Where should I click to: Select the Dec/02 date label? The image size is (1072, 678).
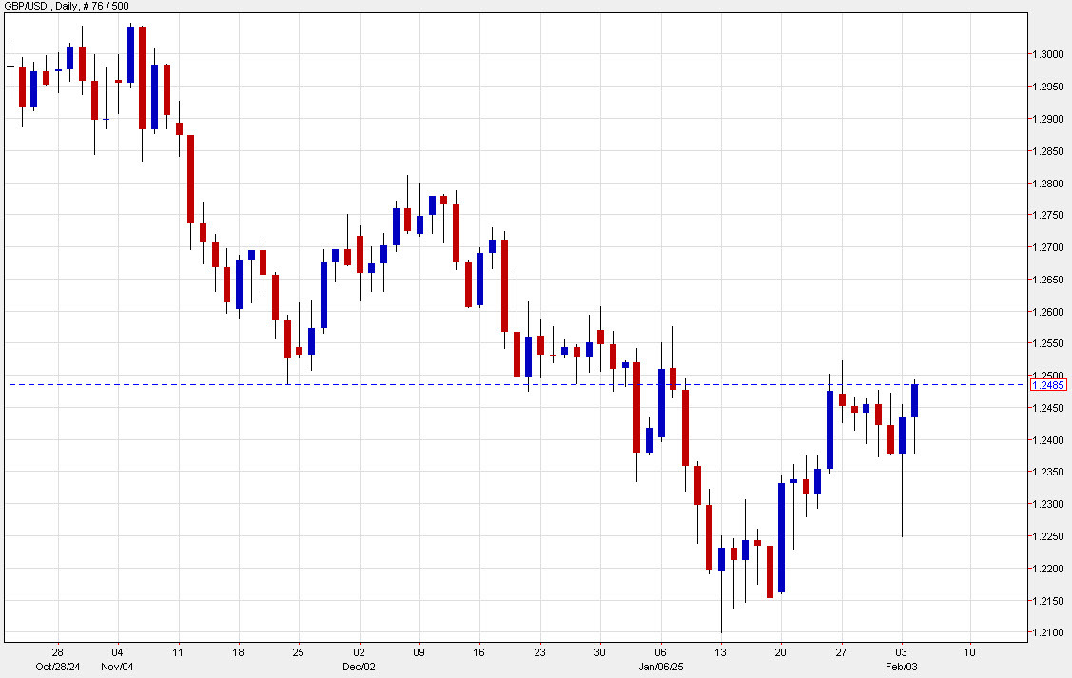pyautogui.click(x=359, y=668)
